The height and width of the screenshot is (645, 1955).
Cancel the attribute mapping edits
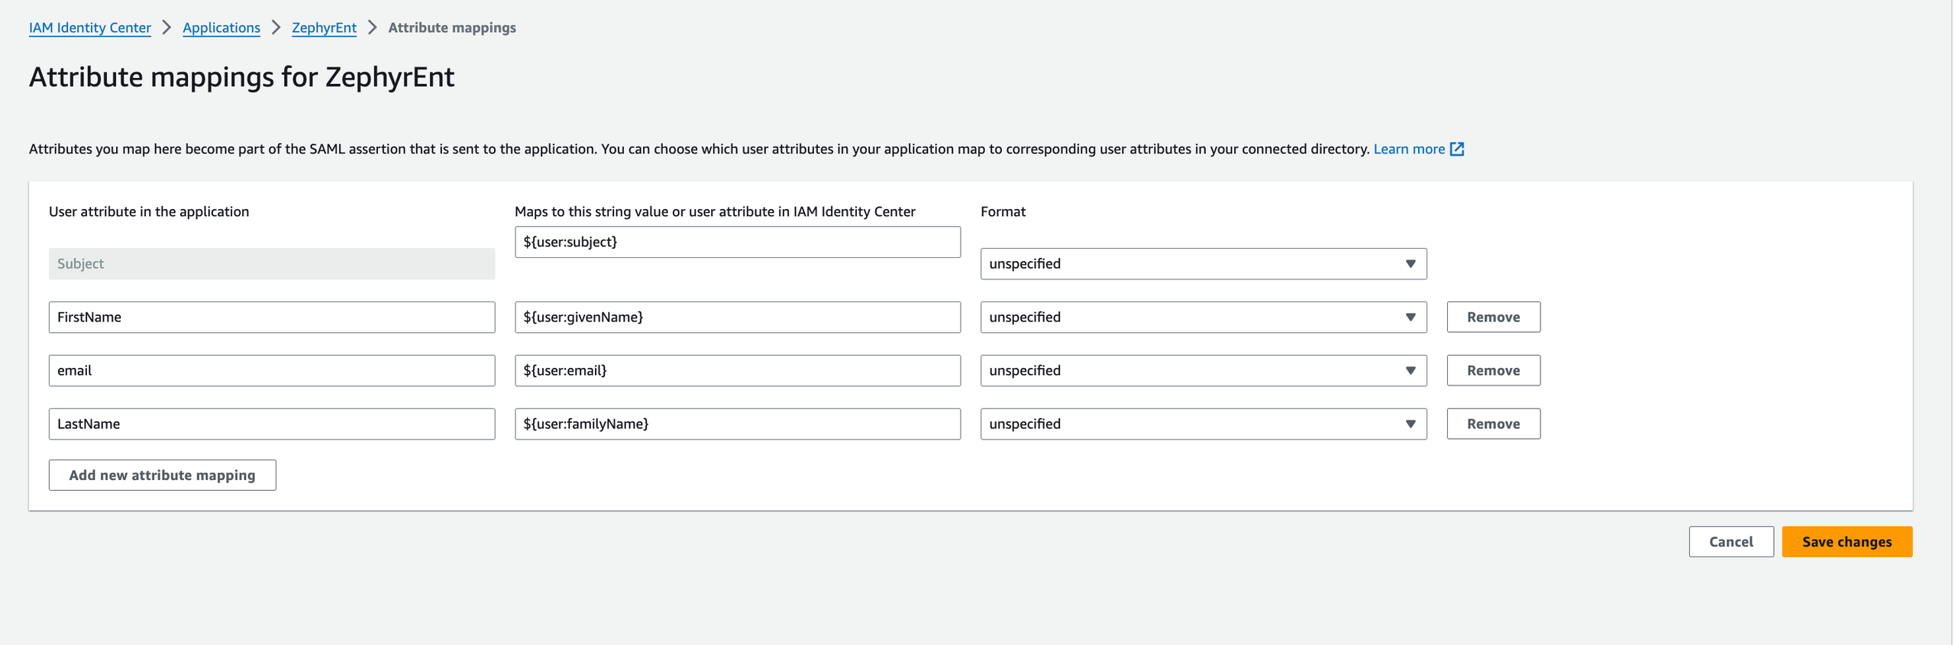[x=1730, y=542]
